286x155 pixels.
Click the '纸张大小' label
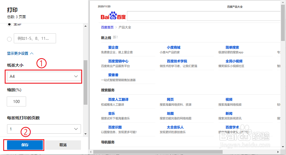coord(15,65)
